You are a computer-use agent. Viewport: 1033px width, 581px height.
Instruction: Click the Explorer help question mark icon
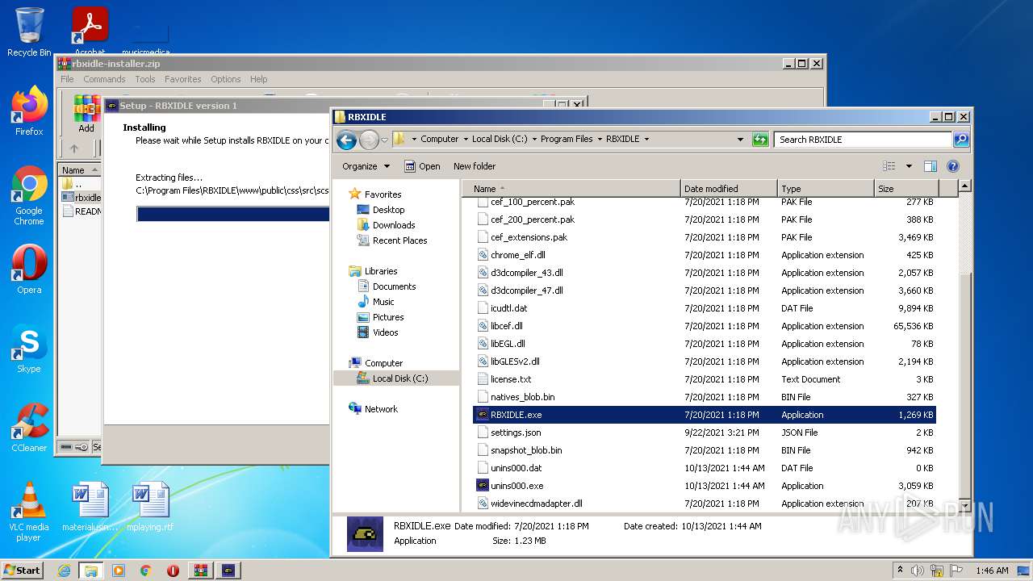pyautogui.click(x=952, y=166)
